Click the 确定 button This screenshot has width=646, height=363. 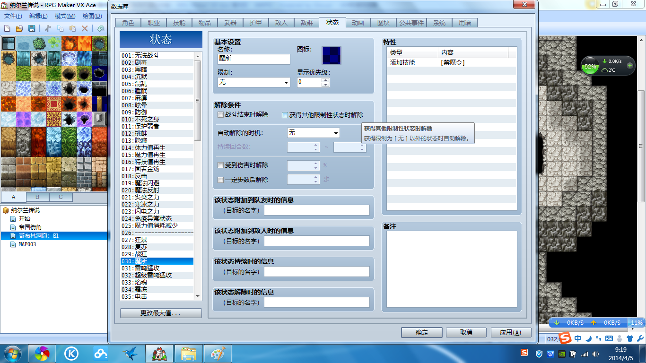click(422, 332)
